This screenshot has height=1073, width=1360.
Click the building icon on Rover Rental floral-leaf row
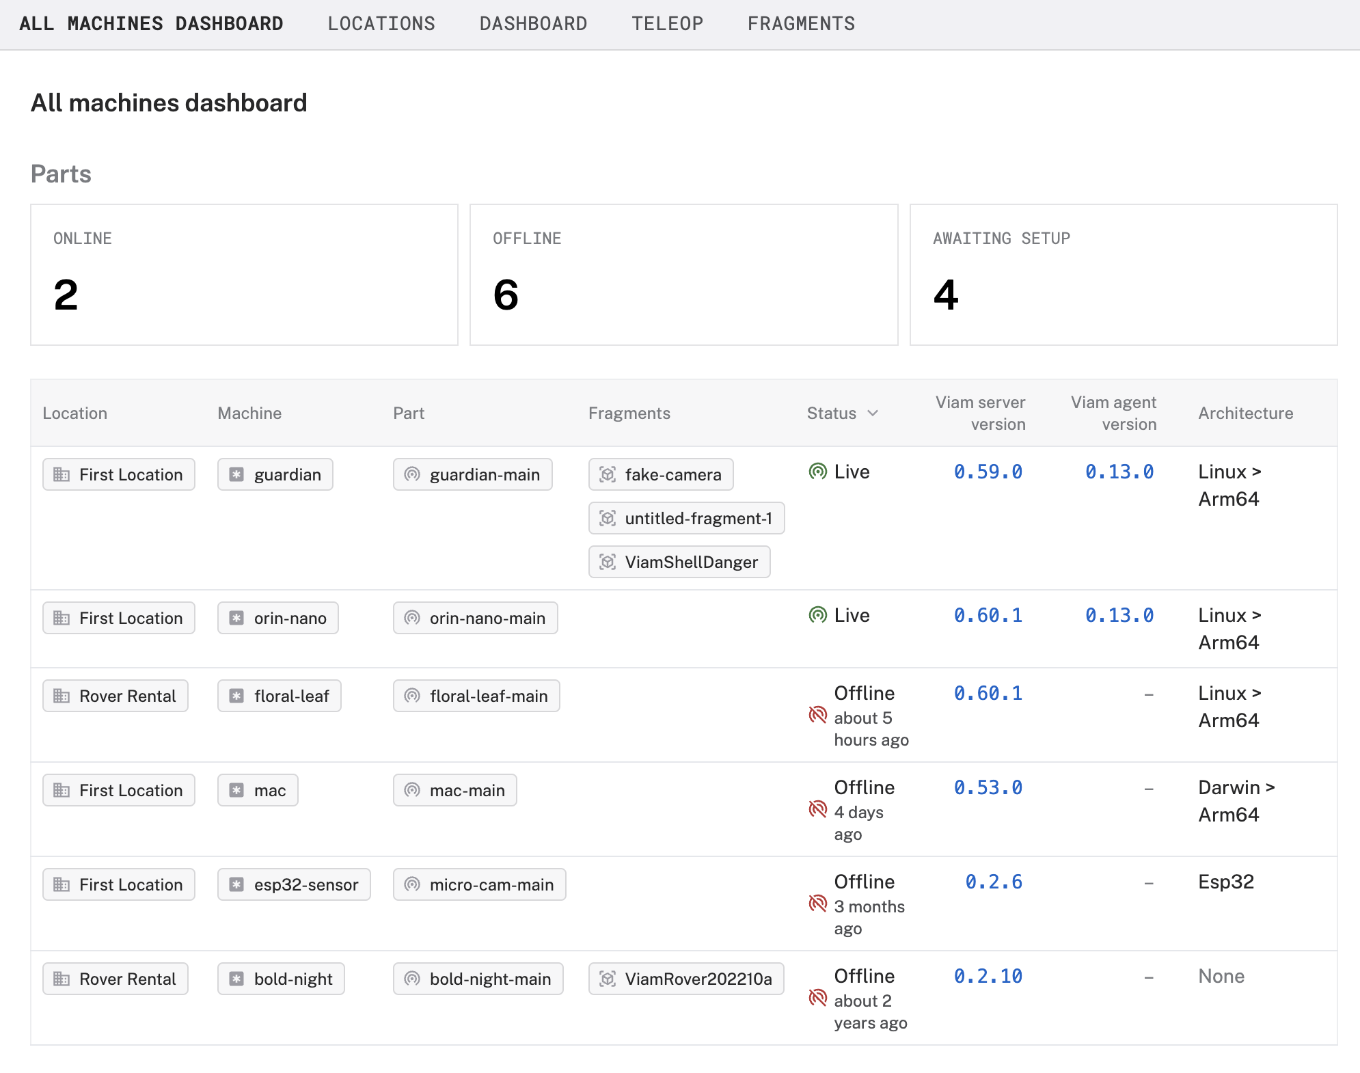(62, 696)
